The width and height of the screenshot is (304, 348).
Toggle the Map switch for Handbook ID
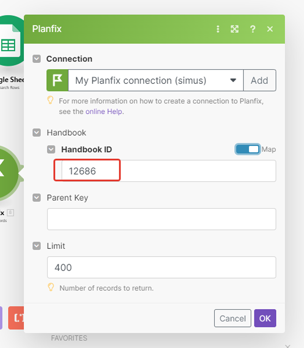point(248,149)
